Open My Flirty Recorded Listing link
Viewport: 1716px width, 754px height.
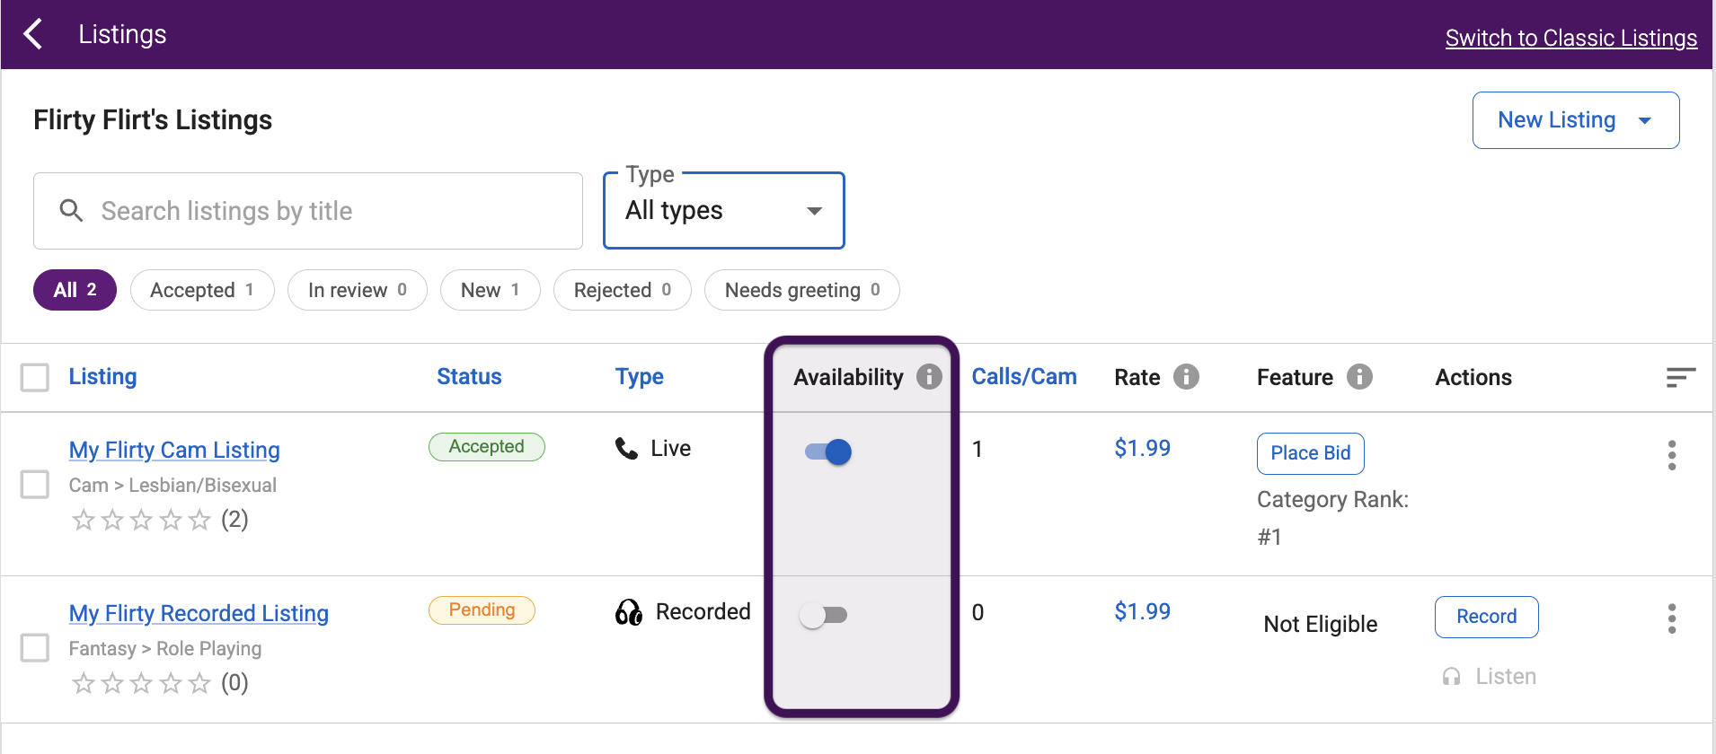tap(199, 613)
